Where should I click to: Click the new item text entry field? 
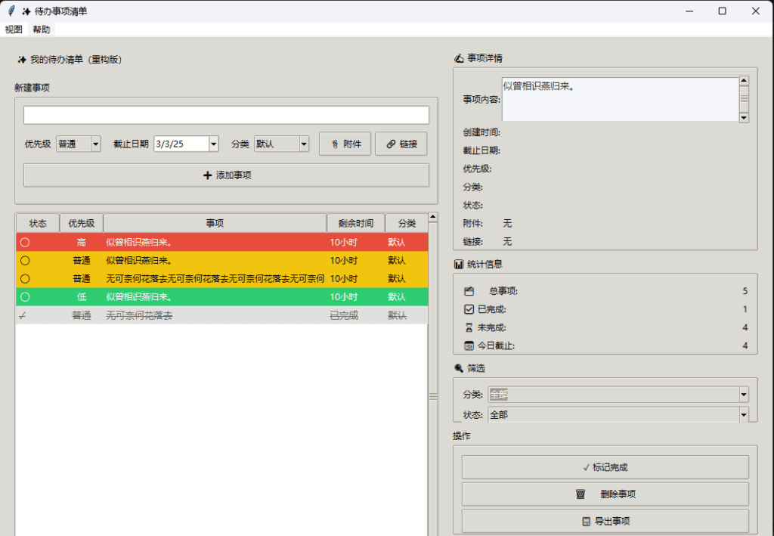tap(226, 116)
